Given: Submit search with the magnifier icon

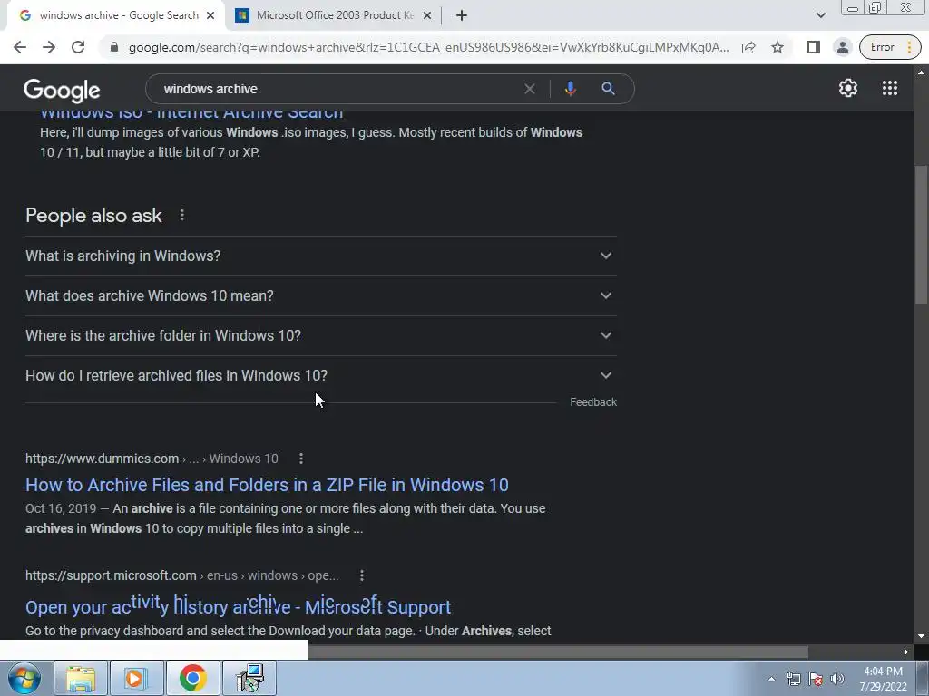Looking at the screenshot, I should (x=608, y=89).
